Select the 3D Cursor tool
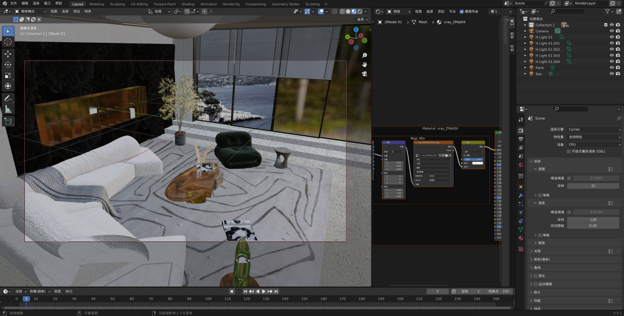Viewport: 624px width, 316px height. click(8, 42)
